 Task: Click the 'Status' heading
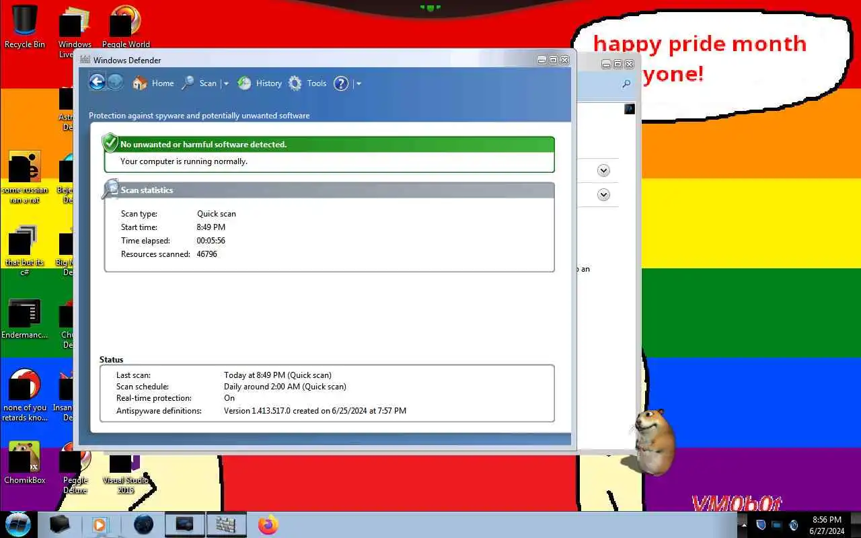coord(111,360)
